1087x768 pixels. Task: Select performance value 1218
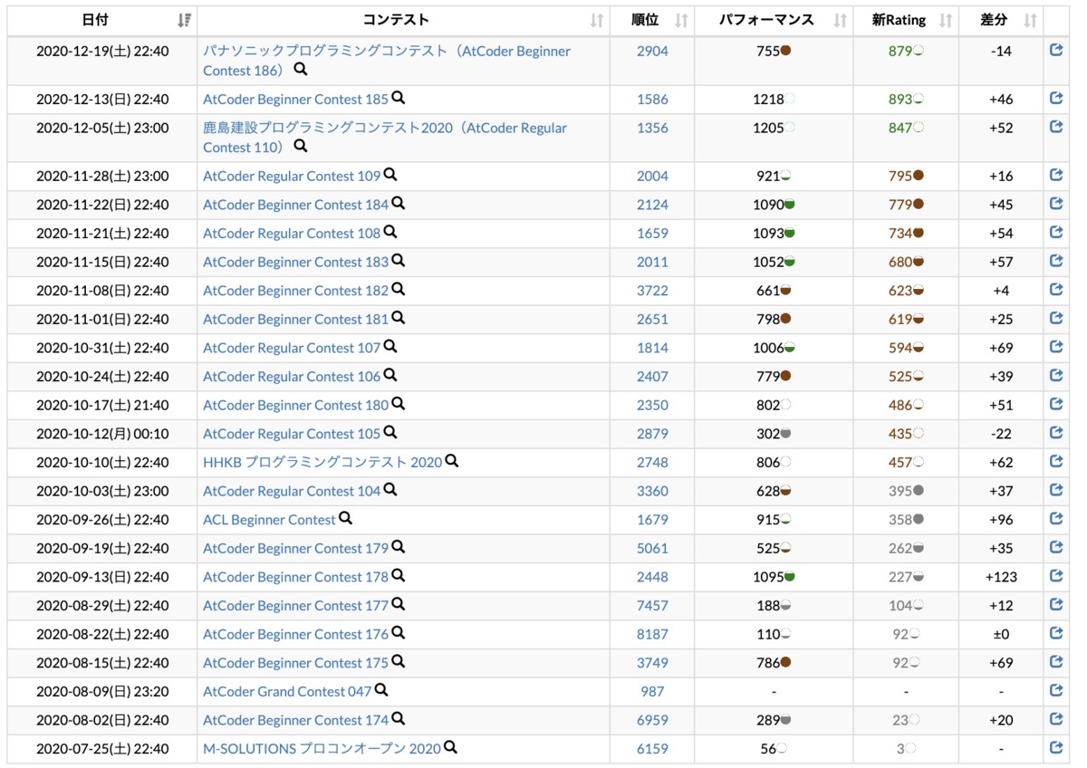(768, 100)
